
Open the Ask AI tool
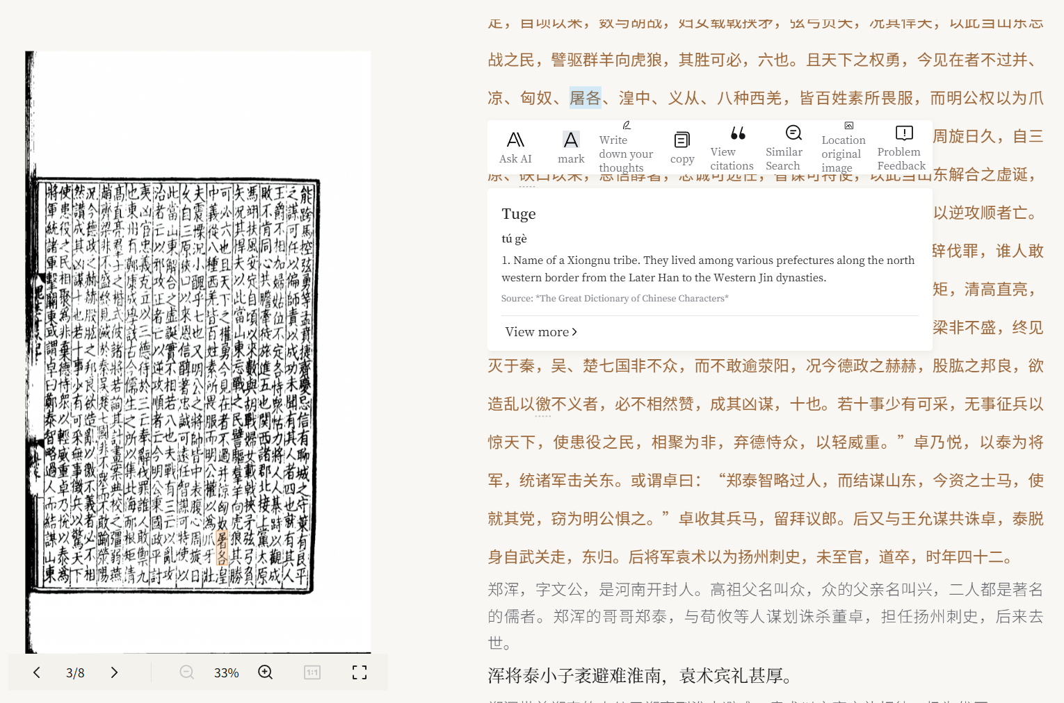point(515,148)
